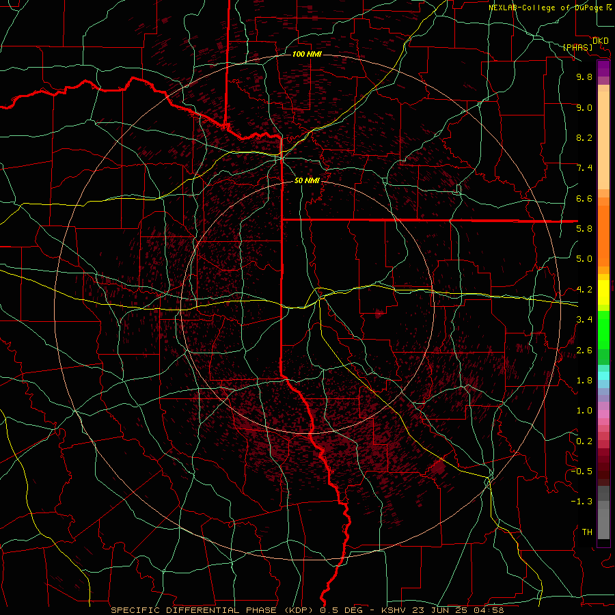
Task: Click the 5.8 legend value
Action: pos(584,229)
